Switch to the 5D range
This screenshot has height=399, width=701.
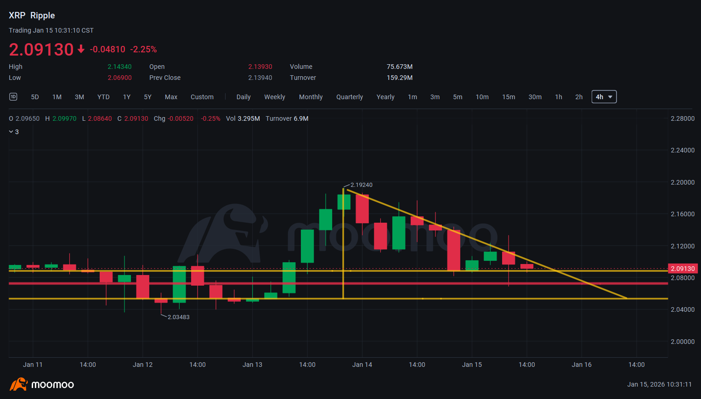point(35,97)
